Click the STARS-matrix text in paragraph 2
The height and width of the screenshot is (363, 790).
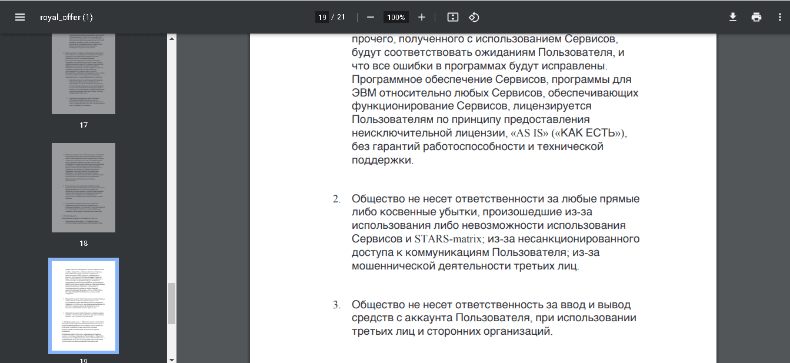449,239
